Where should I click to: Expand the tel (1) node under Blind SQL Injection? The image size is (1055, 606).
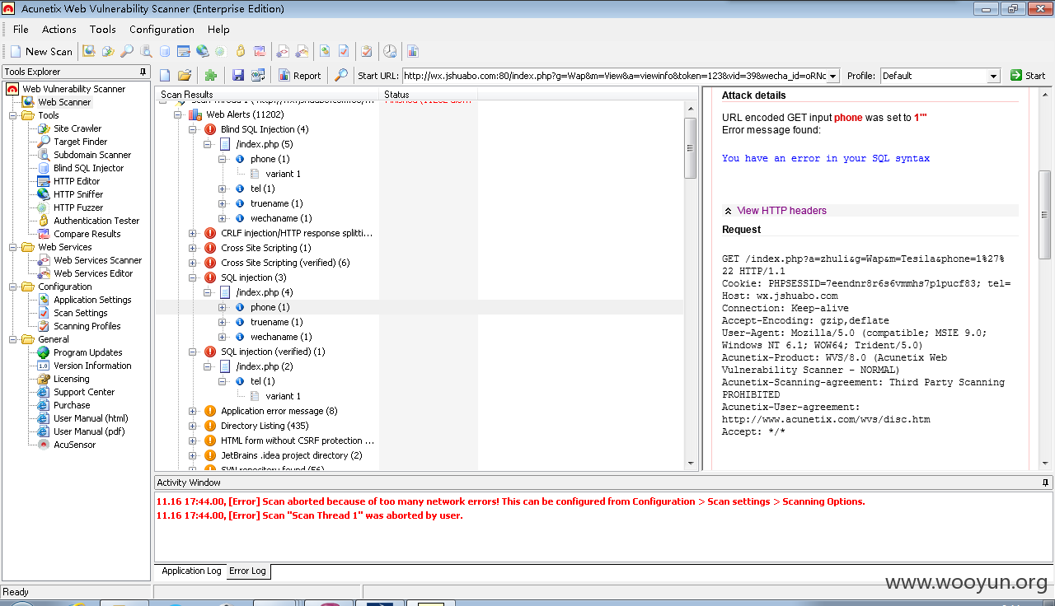(x=223, y=189)
